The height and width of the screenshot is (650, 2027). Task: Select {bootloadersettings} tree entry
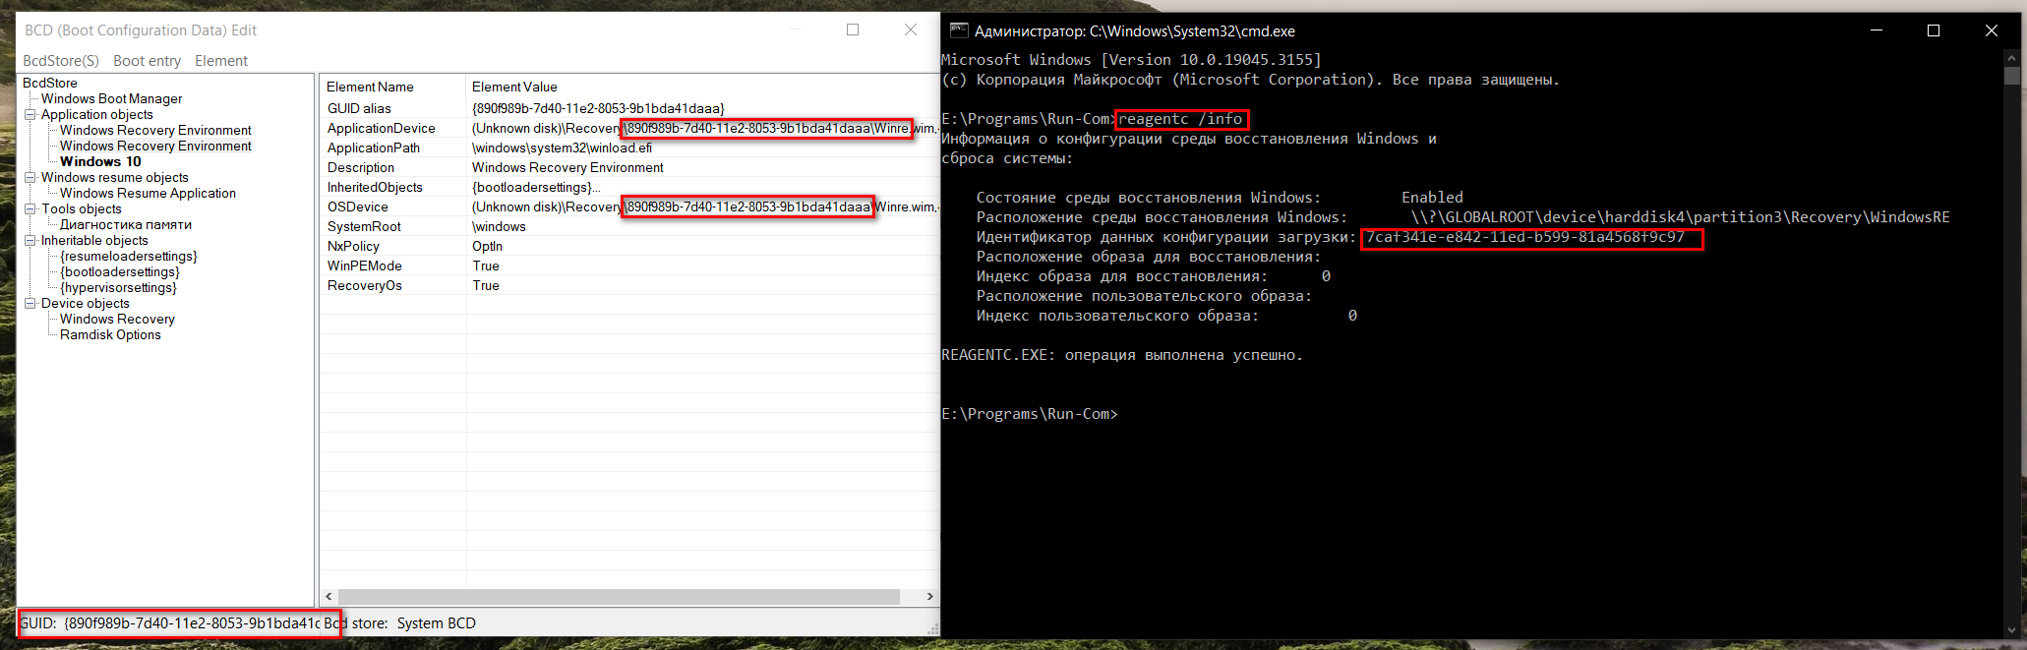[120, 271]
